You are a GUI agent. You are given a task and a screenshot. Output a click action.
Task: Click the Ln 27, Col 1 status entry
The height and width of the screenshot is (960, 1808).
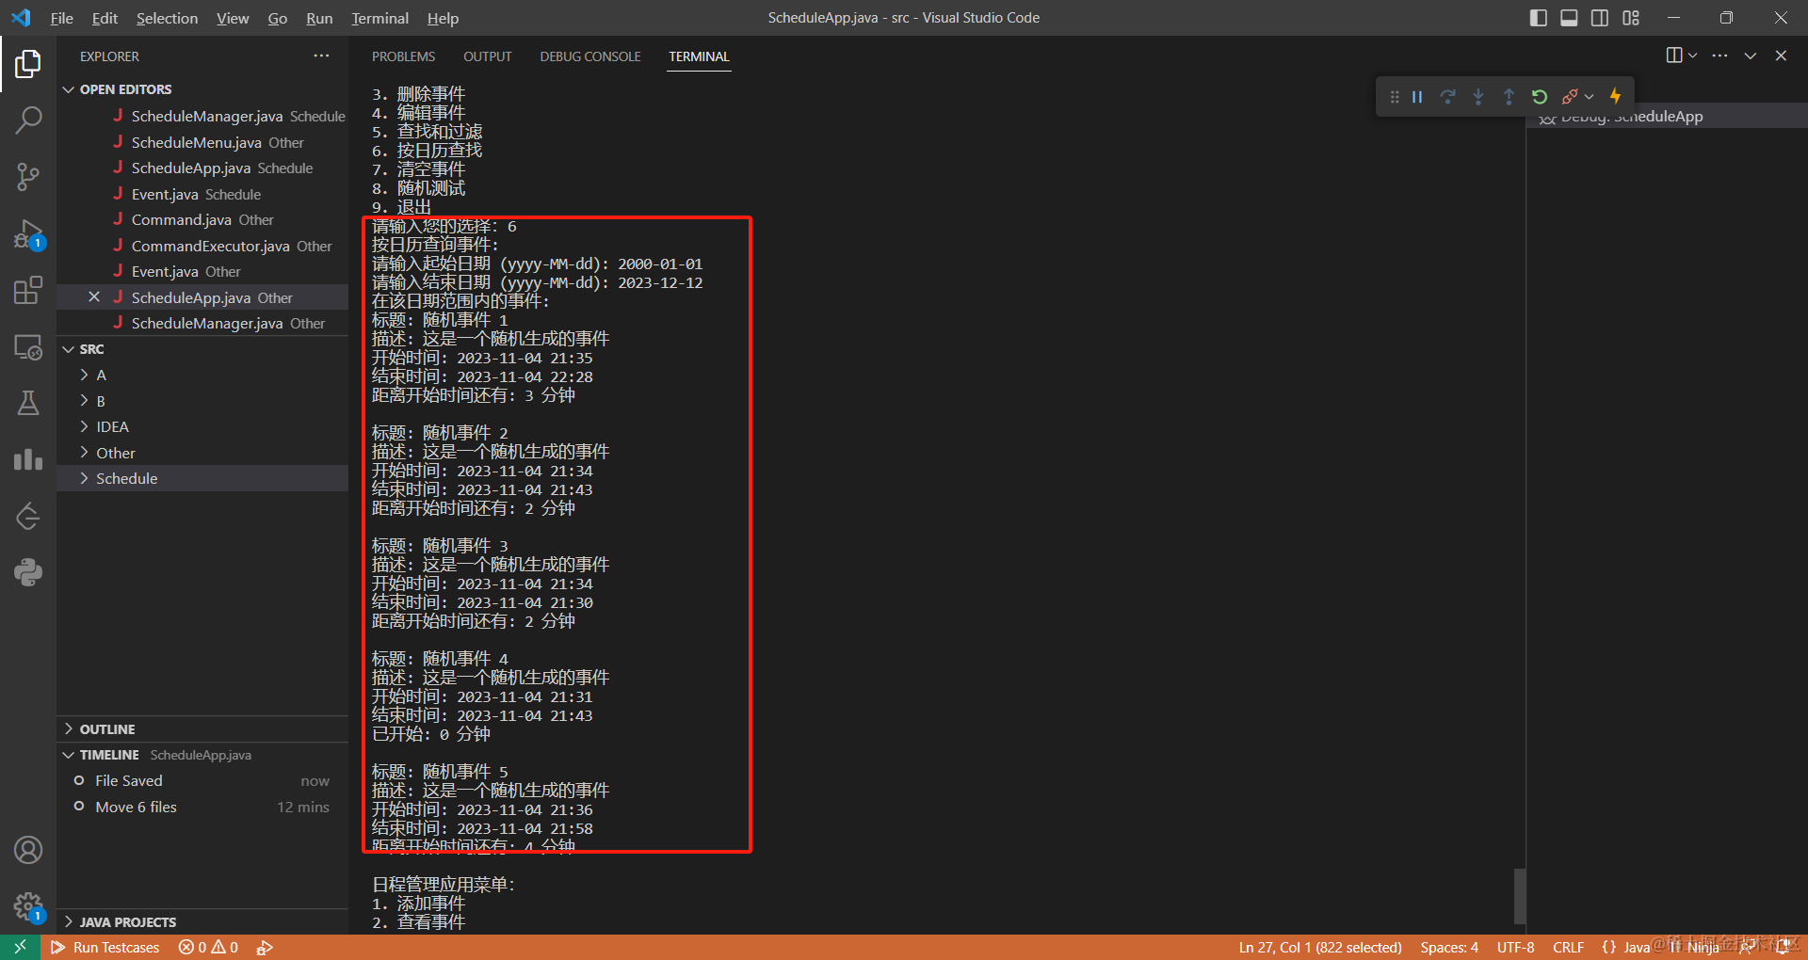(1320, 947)
